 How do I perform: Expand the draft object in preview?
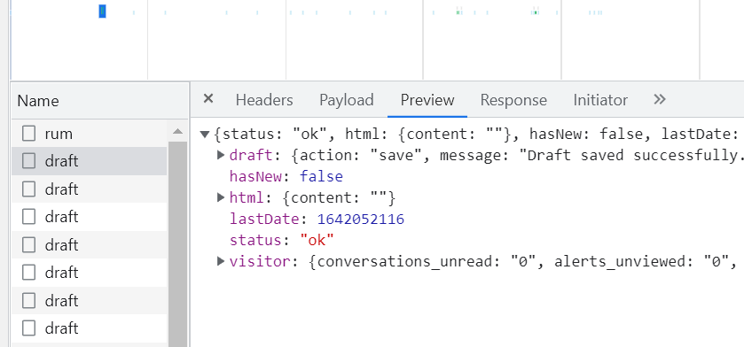(x=221, y=155)
